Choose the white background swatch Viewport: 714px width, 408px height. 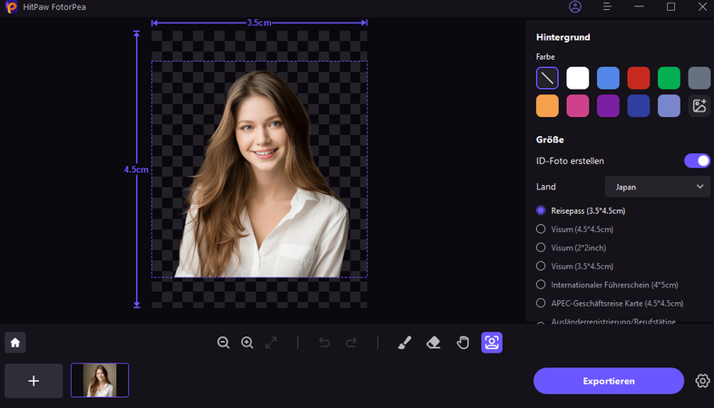[577, 78]
